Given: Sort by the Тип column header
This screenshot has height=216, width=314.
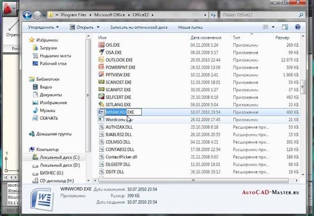Looking at the screenshot, I should (x=236, y=38).
